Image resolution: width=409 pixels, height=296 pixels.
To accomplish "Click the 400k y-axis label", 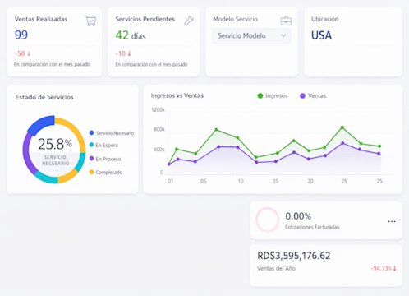I will [159, 150].
